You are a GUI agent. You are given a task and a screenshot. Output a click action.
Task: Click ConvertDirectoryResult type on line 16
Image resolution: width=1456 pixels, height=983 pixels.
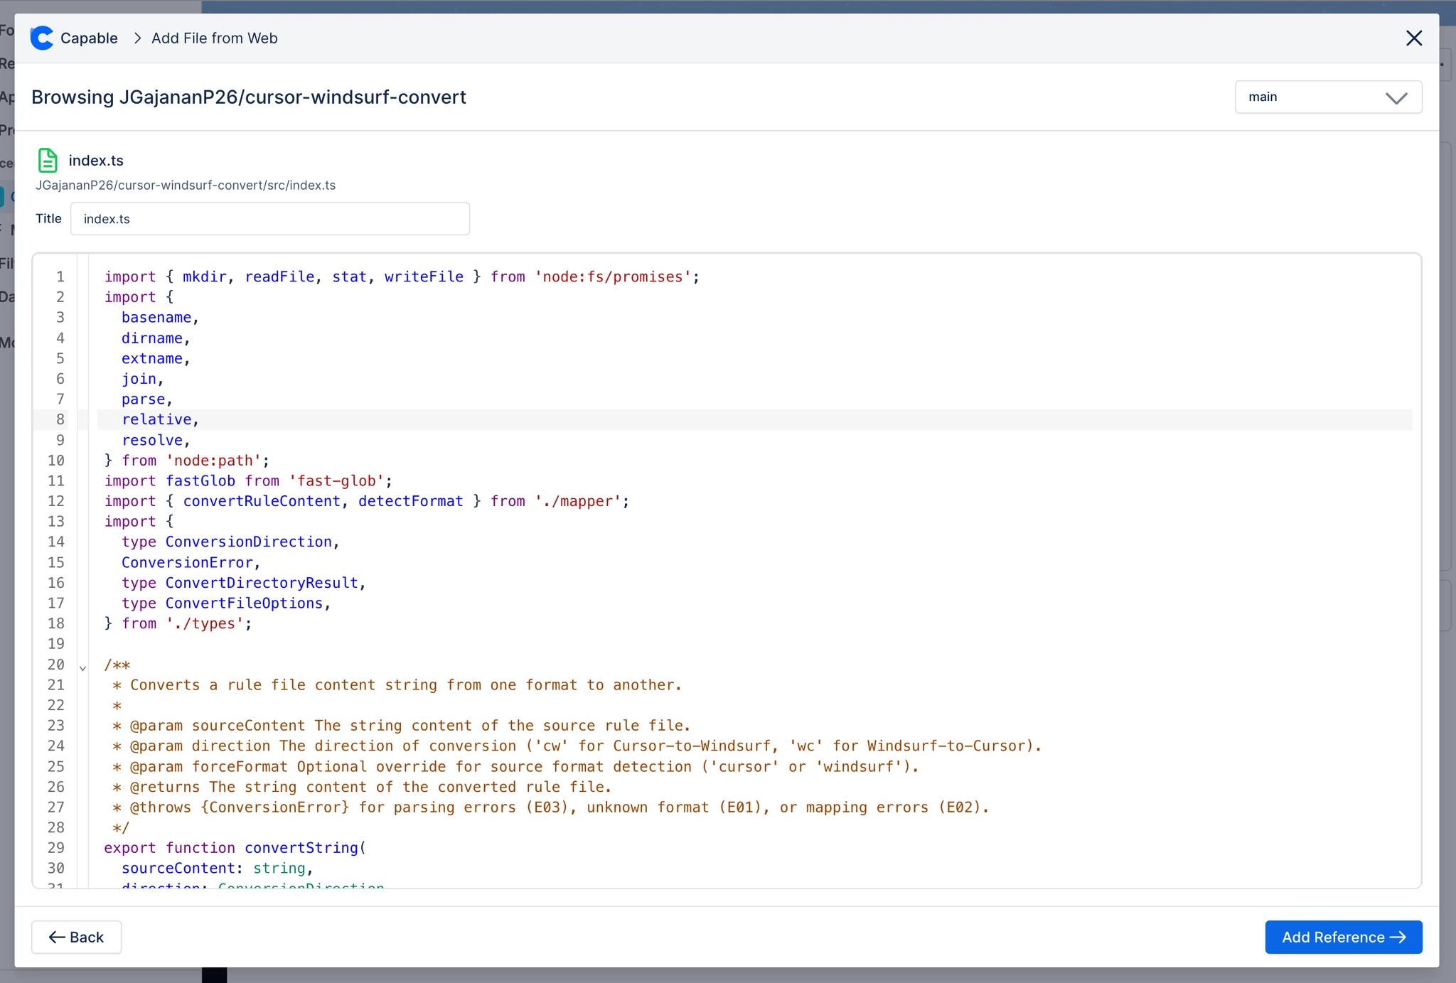click(x=262, y=584)
